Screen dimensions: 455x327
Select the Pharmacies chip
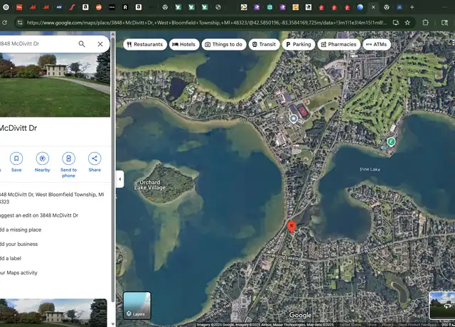[x=338, y=44]
